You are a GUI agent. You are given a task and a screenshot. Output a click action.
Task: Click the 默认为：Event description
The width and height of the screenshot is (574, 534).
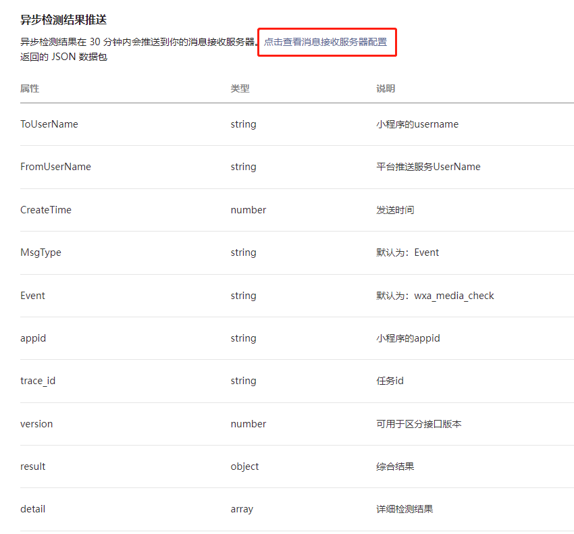click(x=407, y=252)
